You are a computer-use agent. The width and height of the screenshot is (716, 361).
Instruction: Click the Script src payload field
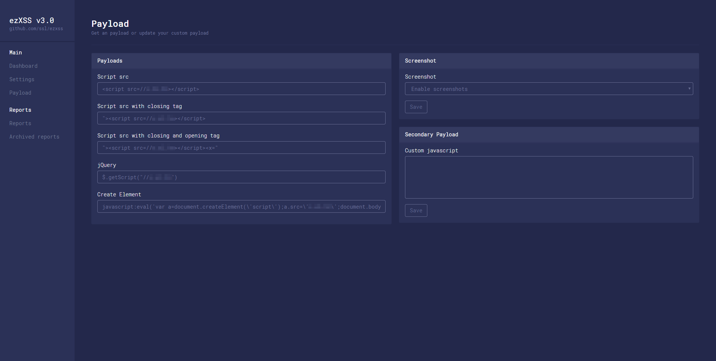click(x=241, y=89)
